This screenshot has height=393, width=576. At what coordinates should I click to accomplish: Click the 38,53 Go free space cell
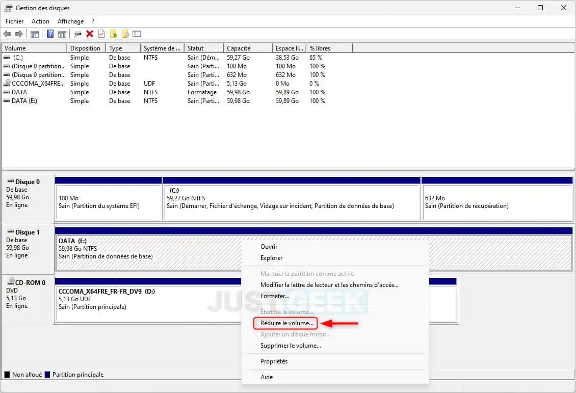point(287,57)
